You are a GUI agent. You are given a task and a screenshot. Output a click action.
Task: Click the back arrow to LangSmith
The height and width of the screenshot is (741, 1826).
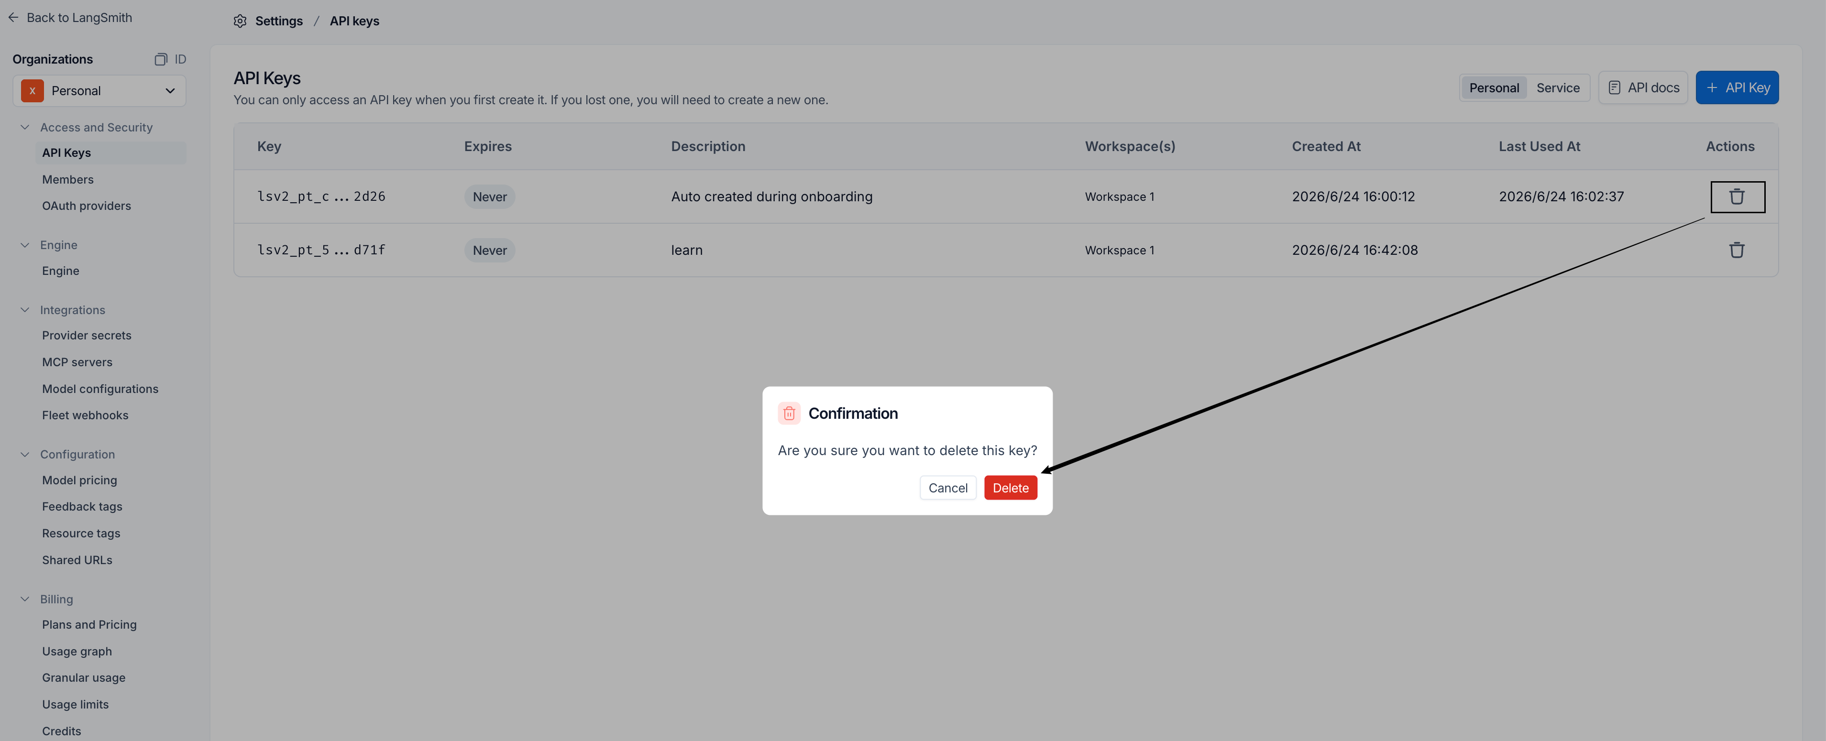(x=13, y=18)
